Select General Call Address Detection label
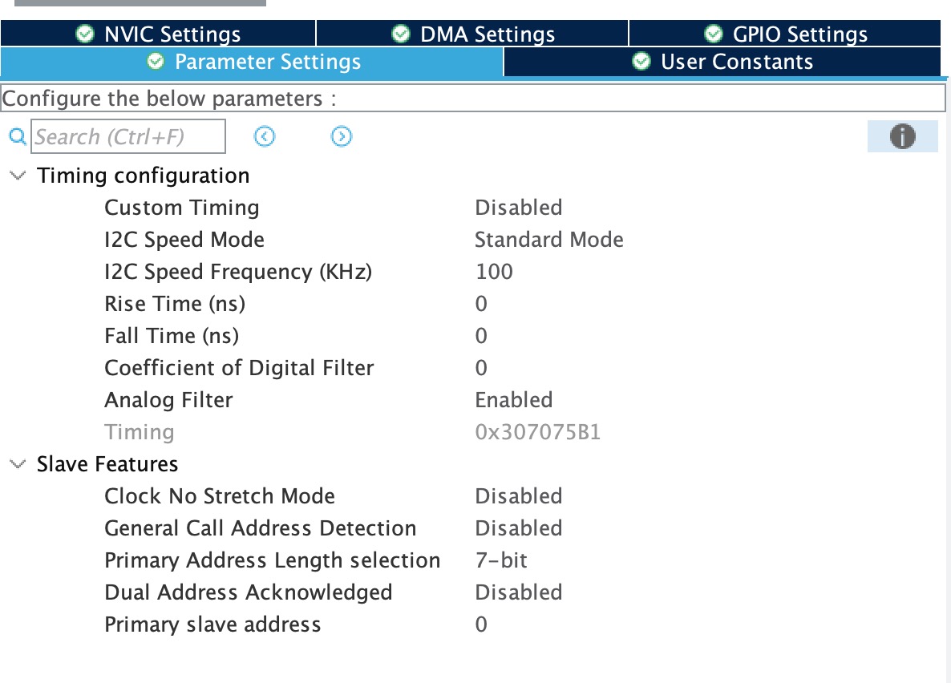The image size is (951, 683). coord(260,528)
